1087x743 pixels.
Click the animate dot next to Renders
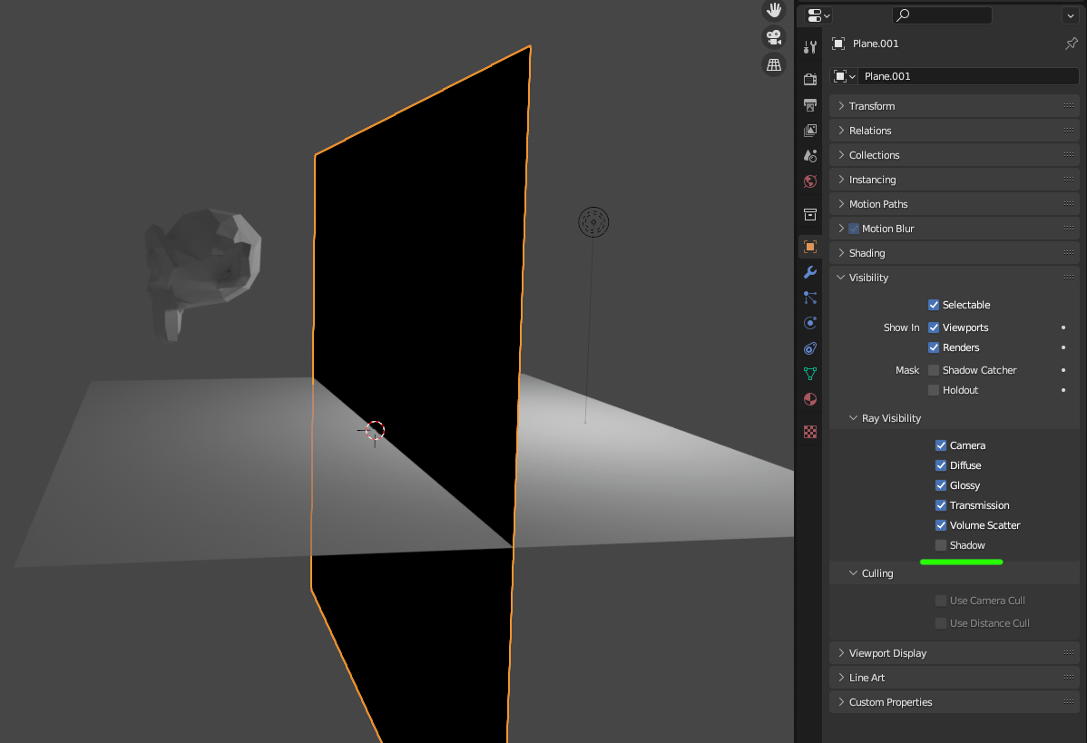pyautogui.click(x=1063, y=347)
